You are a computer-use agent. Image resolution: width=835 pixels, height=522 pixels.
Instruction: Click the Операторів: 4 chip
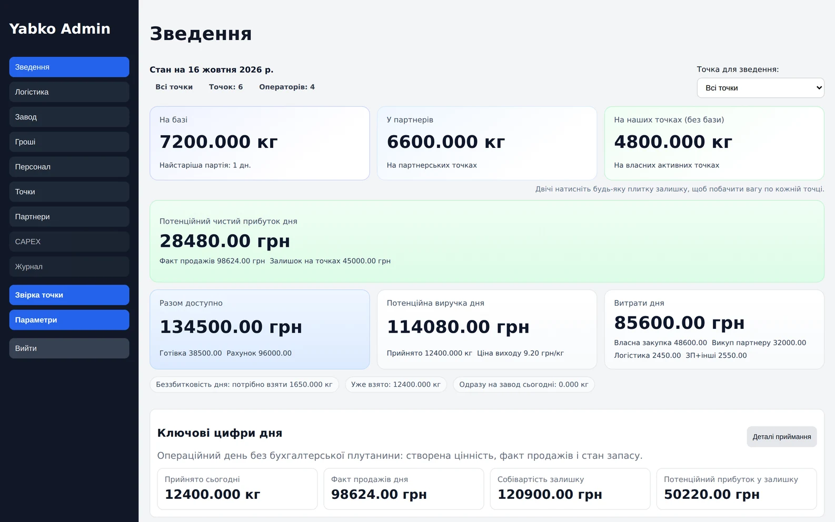pos(287,87)
